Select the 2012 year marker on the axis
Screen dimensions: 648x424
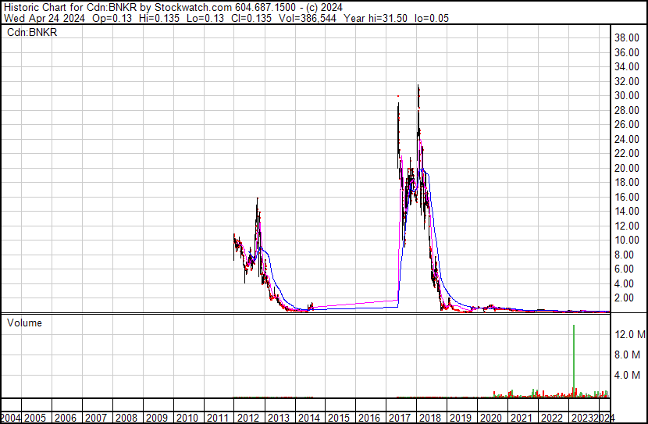(x=248, y=418)
